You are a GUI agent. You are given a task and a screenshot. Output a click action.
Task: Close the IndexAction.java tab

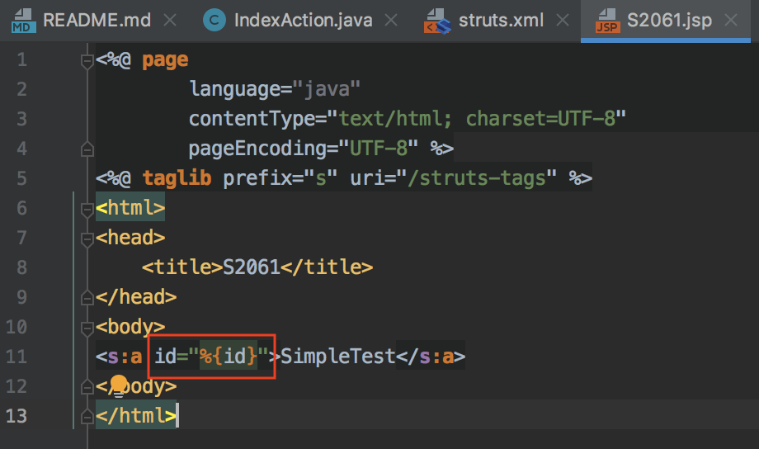391,21
